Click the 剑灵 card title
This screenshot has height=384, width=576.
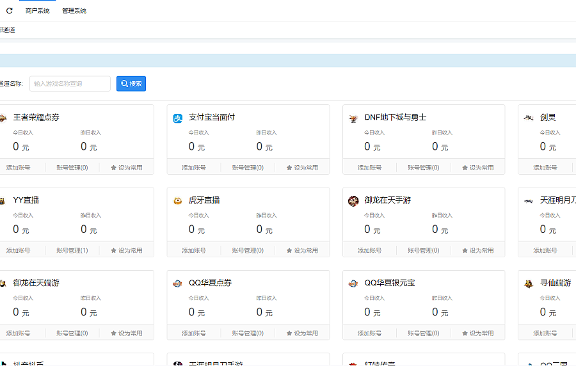(548, 117)
